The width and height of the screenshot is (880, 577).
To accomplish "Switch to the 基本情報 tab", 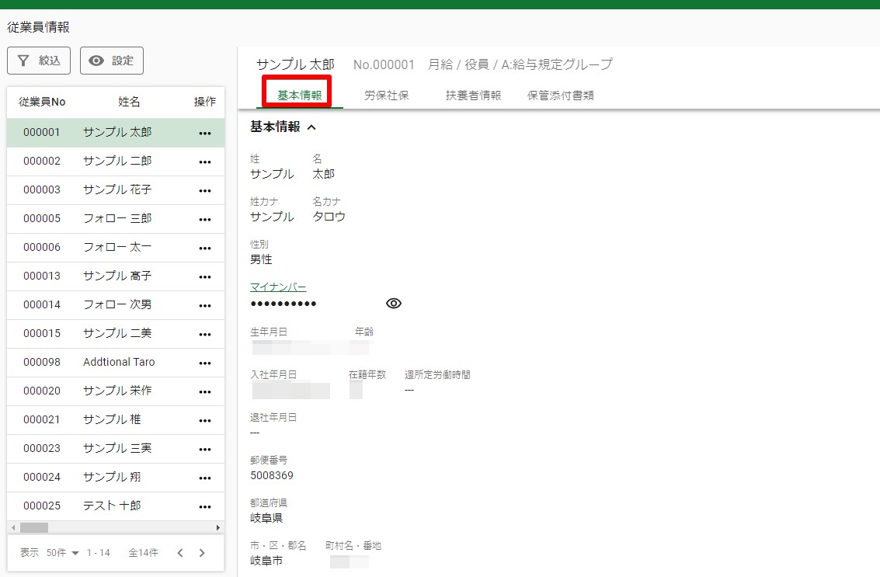I will coord(300,96).
